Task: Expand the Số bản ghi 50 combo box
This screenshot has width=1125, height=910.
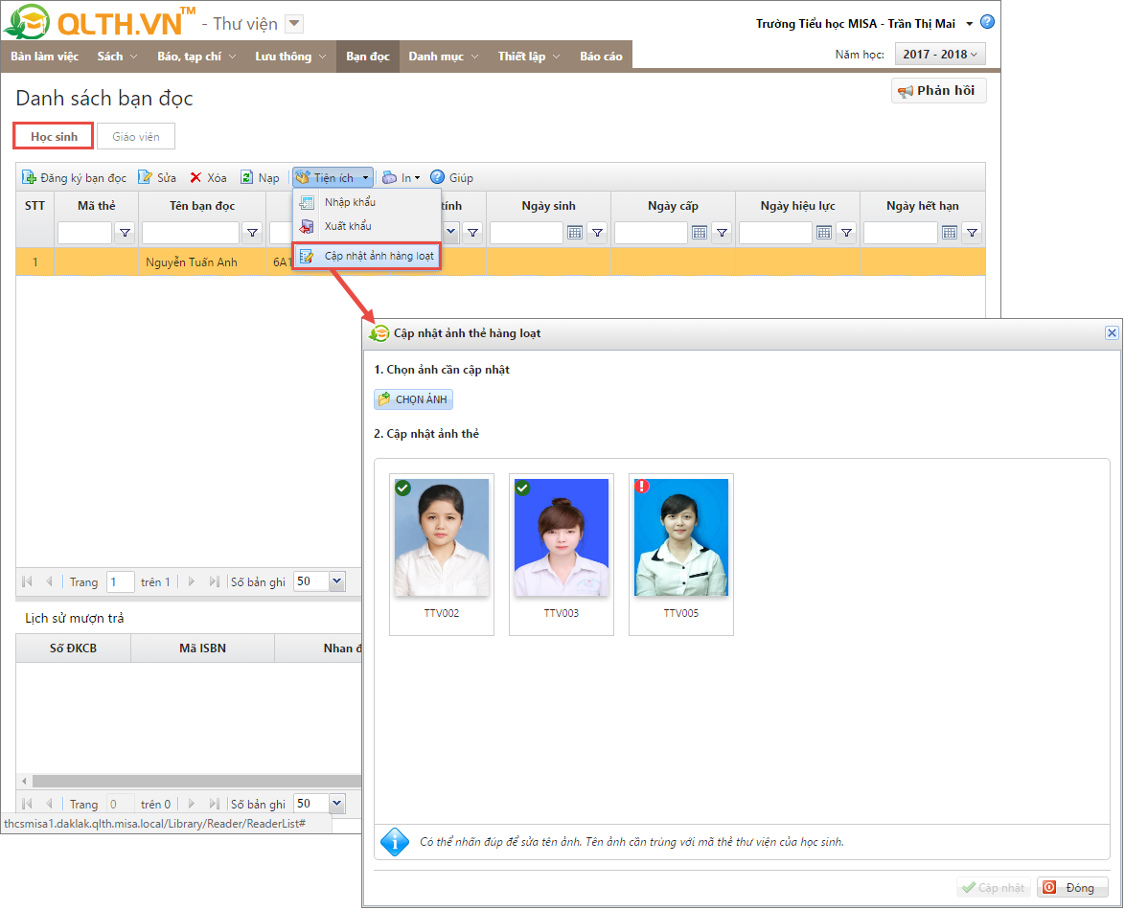Action: click(x=336, y=581)
